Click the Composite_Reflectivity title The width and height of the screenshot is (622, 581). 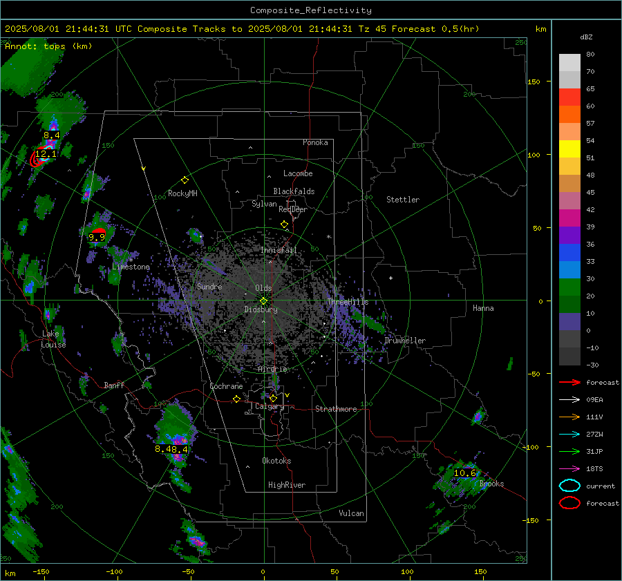coord(311,10)
